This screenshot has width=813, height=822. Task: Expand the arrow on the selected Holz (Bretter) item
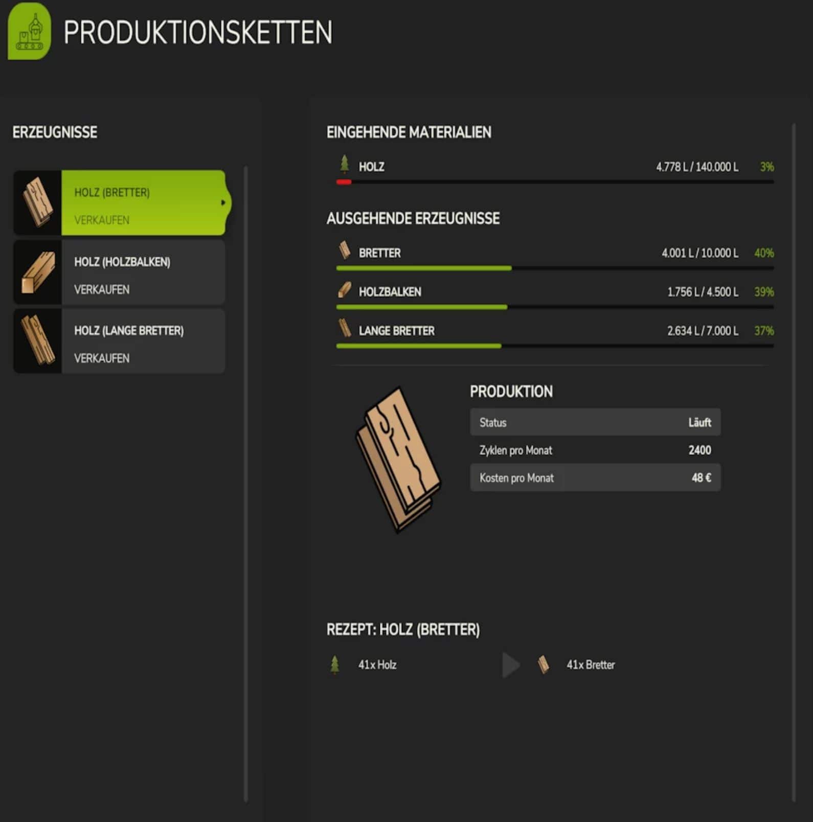[x=223, y=202]
